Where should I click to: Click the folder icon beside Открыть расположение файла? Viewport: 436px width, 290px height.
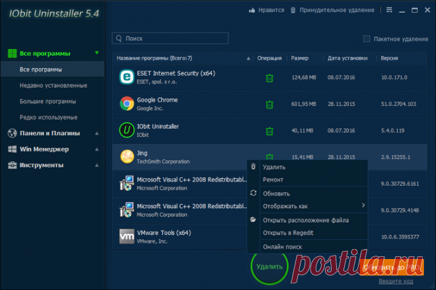click(x=253, y=219)
